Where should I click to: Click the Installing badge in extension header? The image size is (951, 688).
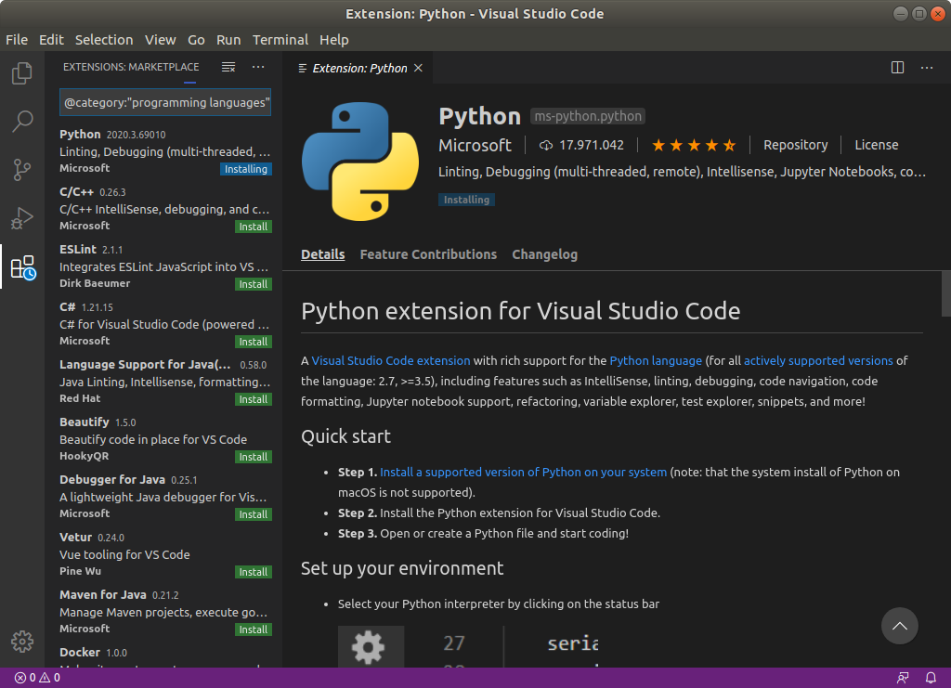coord(466,200)
